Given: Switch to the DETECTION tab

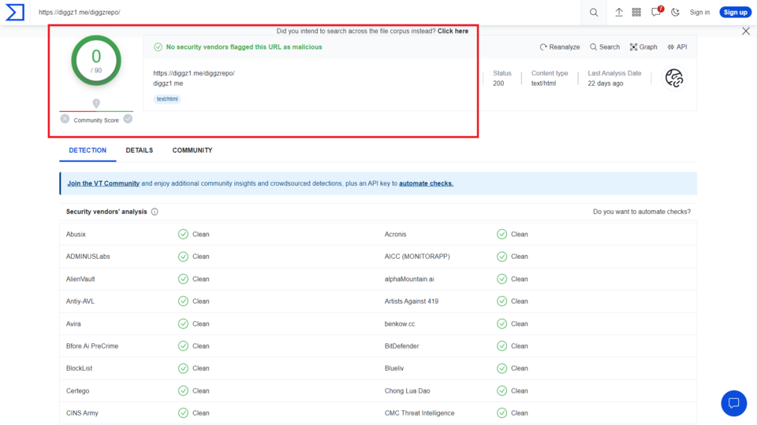Looking at the screenshot, I should click(x=88, y=150).
